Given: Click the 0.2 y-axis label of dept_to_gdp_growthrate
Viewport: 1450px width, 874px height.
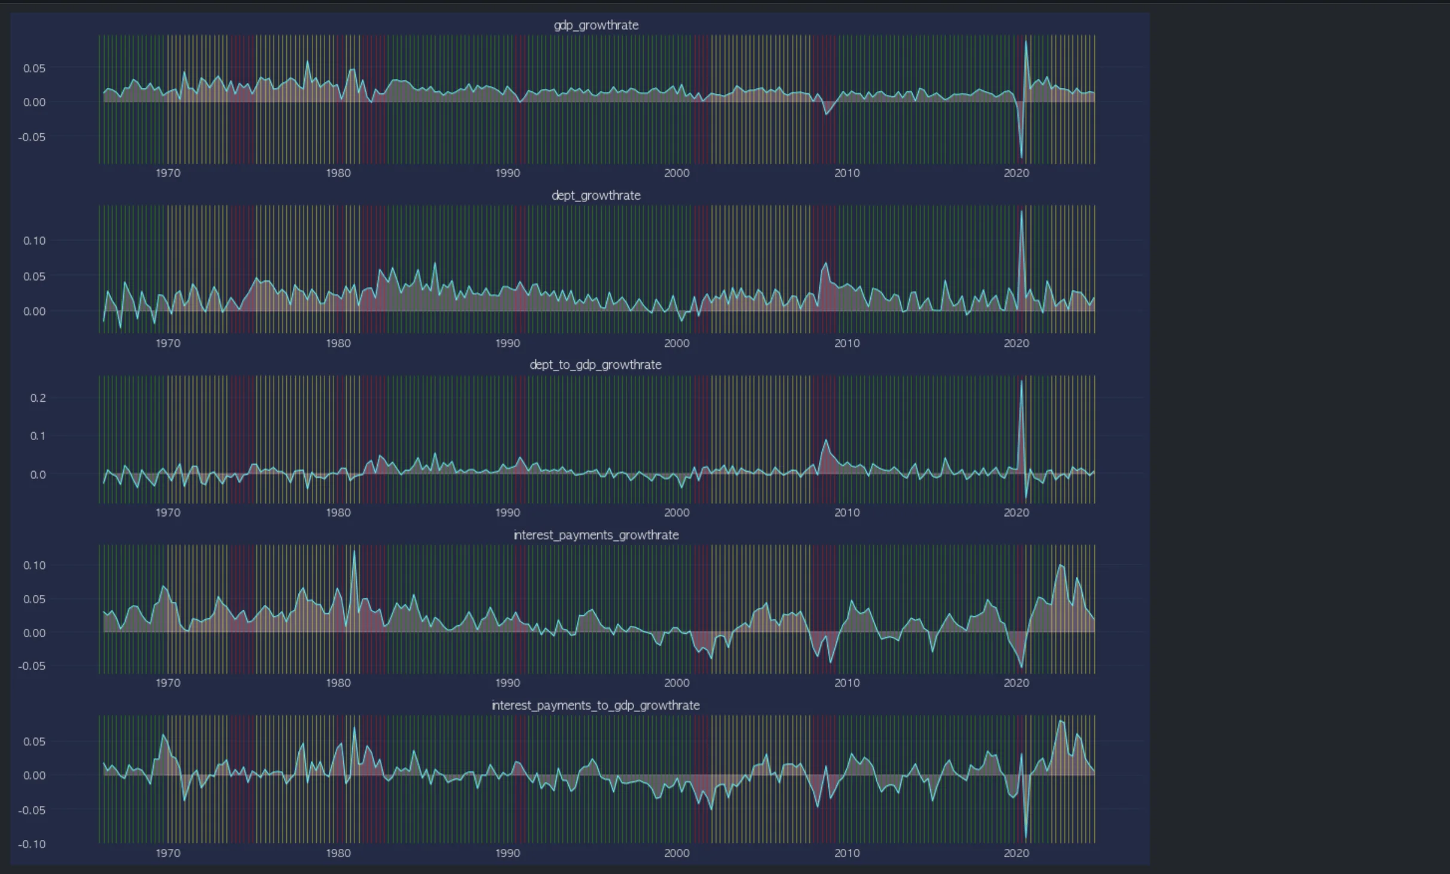Looking at the screenshot, I should 38,398.
